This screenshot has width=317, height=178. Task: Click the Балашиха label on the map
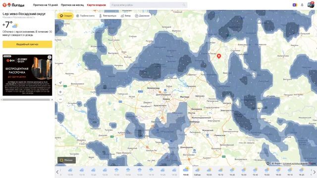coord(197,109)
